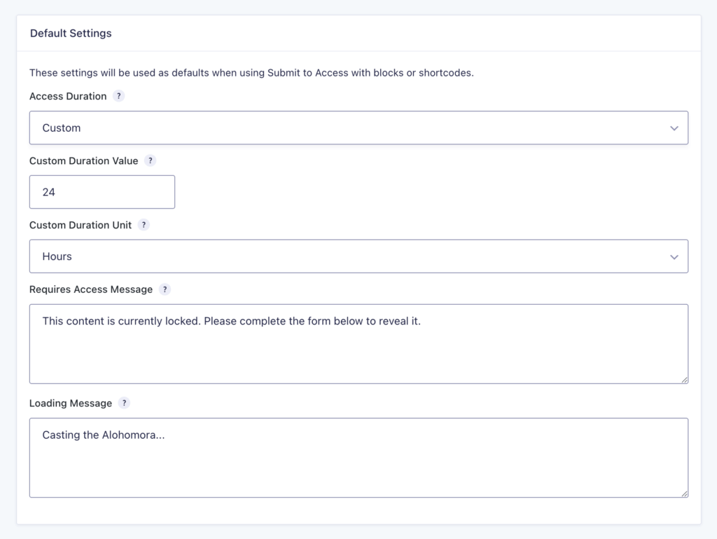The image size is (717, 539).
Task: Click the help icon beside Requires Access Message
Action: click(165, 289)
